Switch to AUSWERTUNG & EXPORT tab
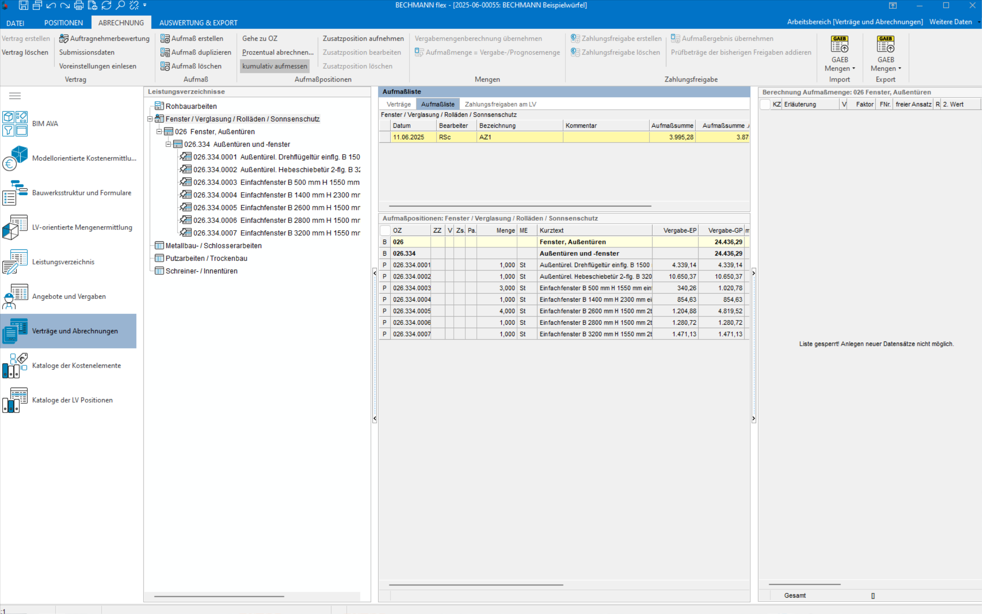 pyautogui.click(x=198, y=23)
